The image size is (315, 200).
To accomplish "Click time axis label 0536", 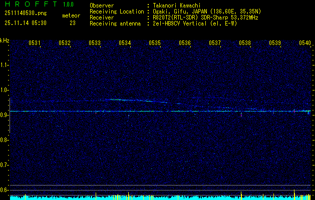I will [x=185, y=42].
